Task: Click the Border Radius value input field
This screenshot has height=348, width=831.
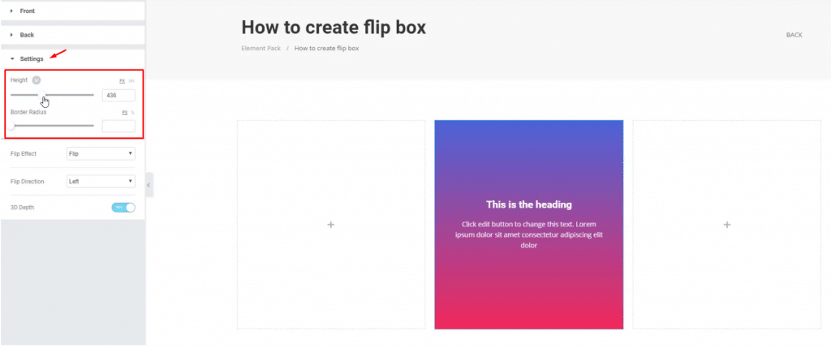Action: tap(118, 126)
